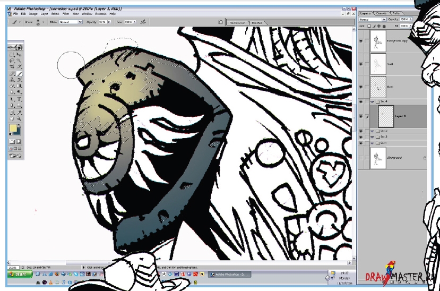
Task: Select the History Brush tool
Action: coord(19,80)
